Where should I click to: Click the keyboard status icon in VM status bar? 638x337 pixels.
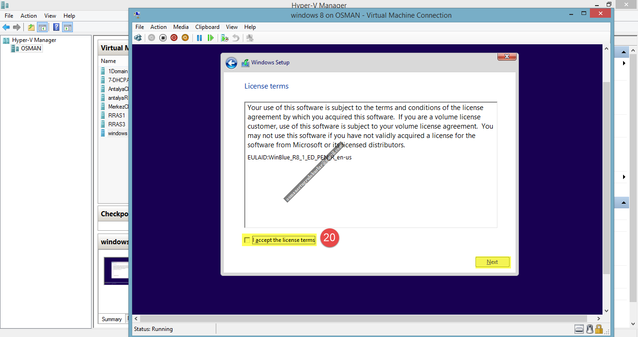(579, 329)
